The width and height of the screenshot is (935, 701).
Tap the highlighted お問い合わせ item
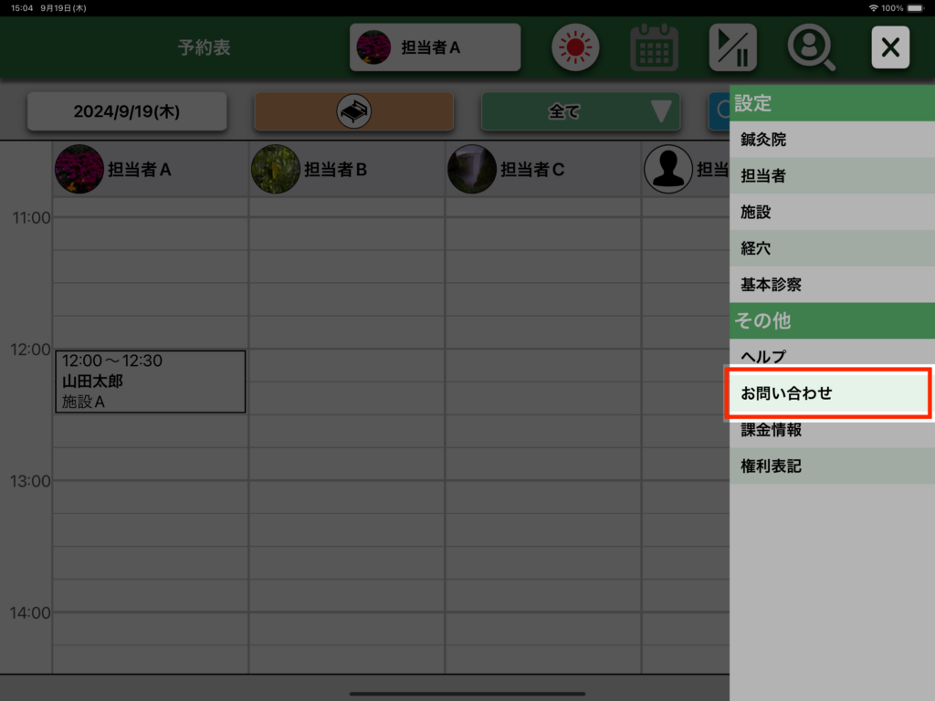(x=827, y=394)
